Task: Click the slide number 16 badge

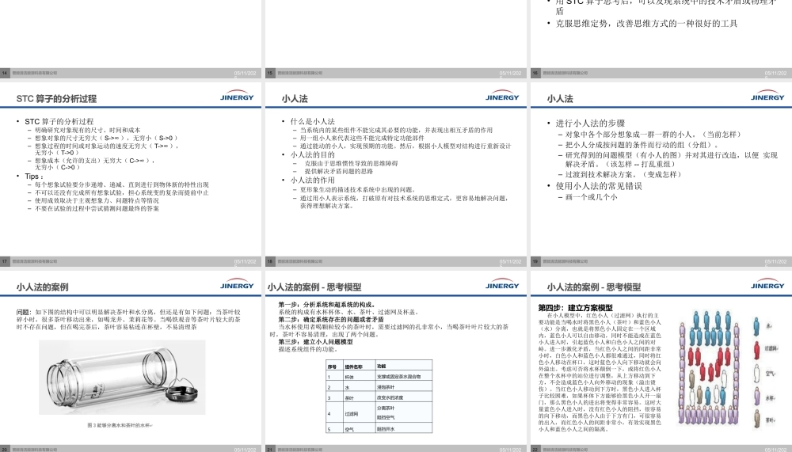Action: (535, 74)
